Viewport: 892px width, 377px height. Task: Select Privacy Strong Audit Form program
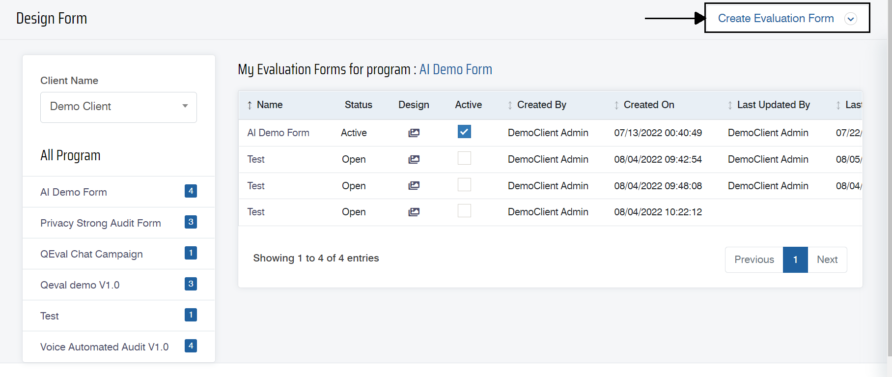[x=101, y=223]
